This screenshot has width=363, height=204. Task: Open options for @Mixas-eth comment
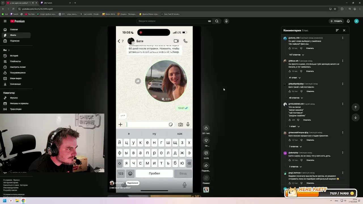tap(343, 61)
